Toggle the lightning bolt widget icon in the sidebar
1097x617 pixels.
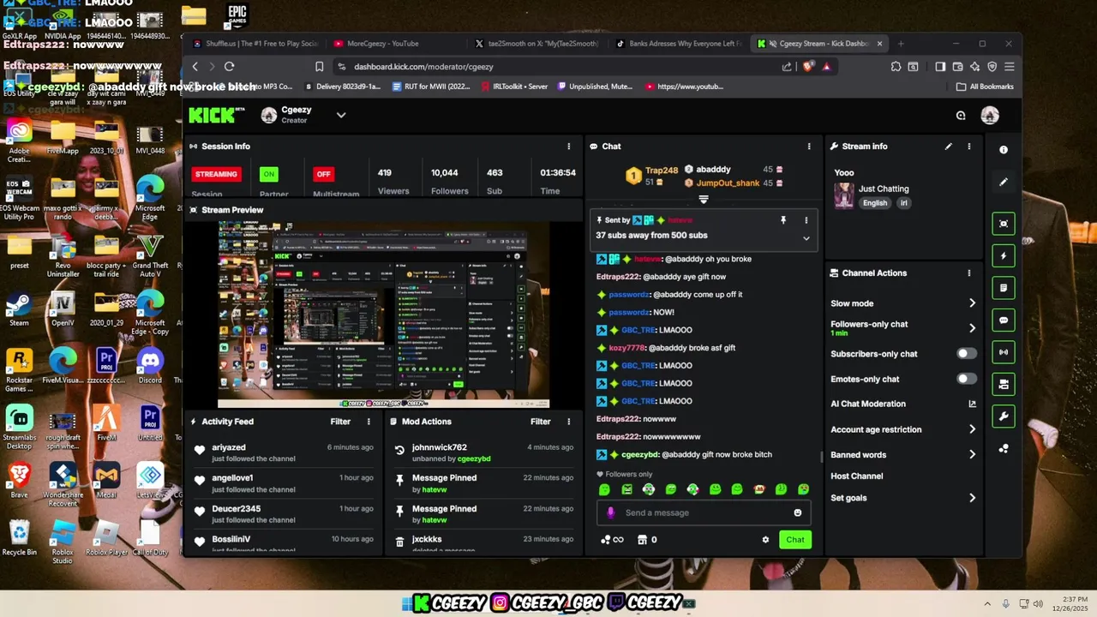click(x=1004, y=256)
